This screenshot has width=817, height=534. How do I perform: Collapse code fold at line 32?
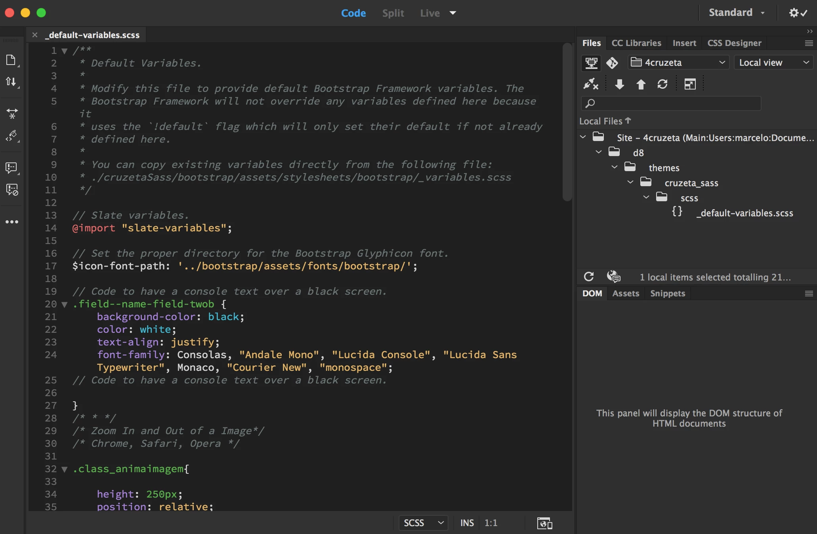(65, 469)
